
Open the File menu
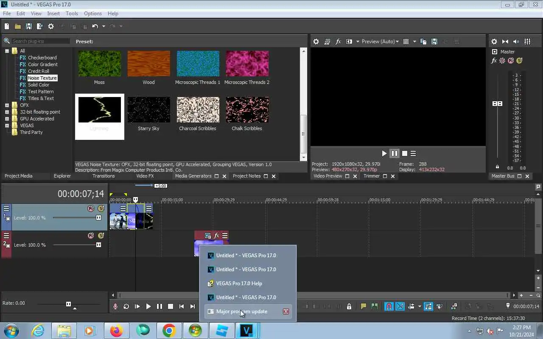(7, 14)
